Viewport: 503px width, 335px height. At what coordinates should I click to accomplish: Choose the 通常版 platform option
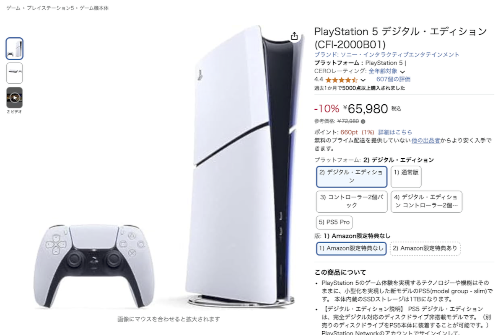pos(406,176)
